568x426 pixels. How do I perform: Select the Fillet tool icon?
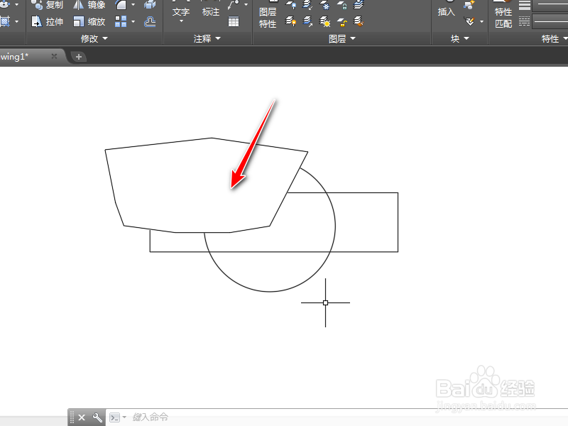coord(121,5)
